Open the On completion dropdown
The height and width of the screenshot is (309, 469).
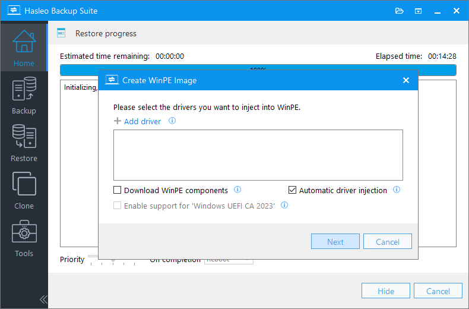click(229, 261)
